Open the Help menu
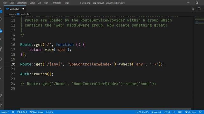The width and height of the screenshot is (204, 114). click(x=66, y=3)
